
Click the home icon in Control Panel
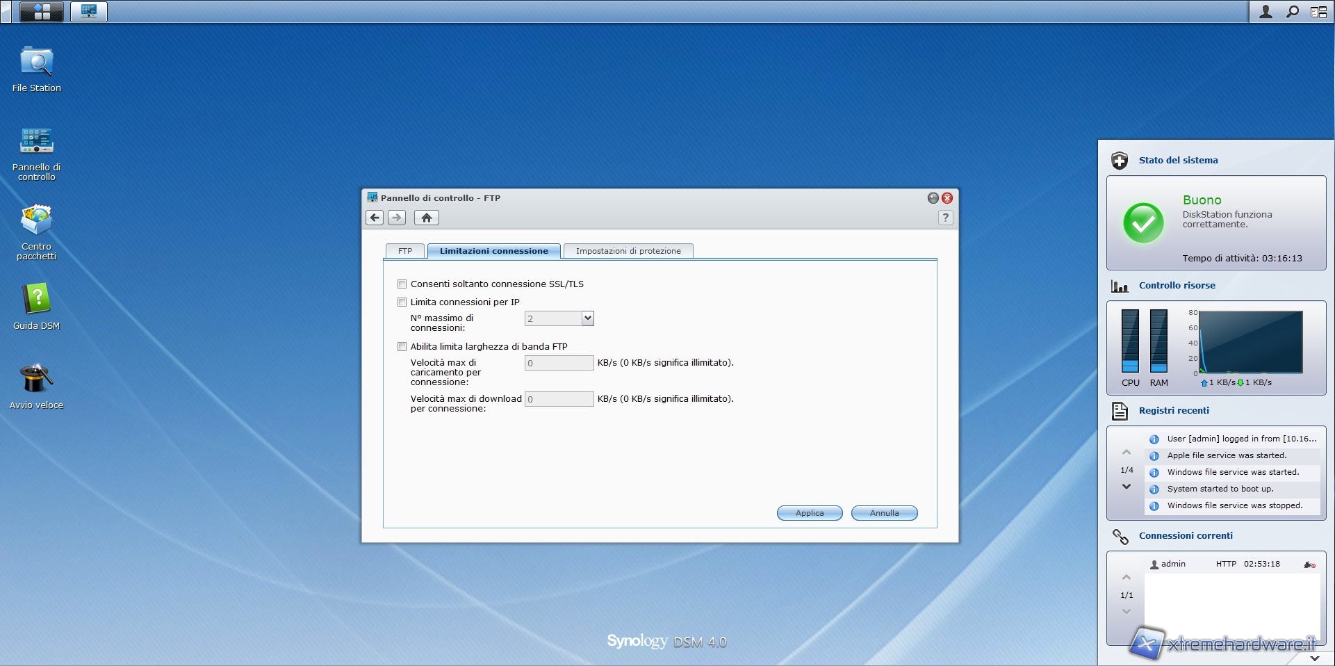click(427, 218)
